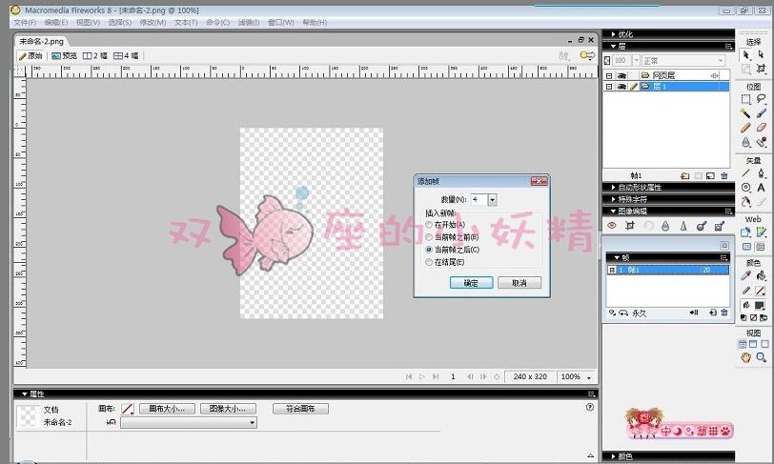This screenshot has width=774, height=464.
Task: Select the Line tool
Action: click(x=745, y=173)
